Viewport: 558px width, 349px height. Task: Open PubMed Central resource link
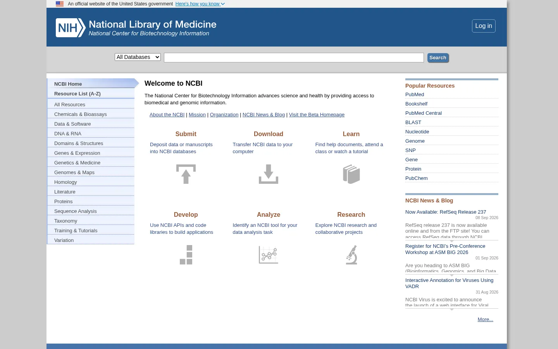tap(424, 113)
